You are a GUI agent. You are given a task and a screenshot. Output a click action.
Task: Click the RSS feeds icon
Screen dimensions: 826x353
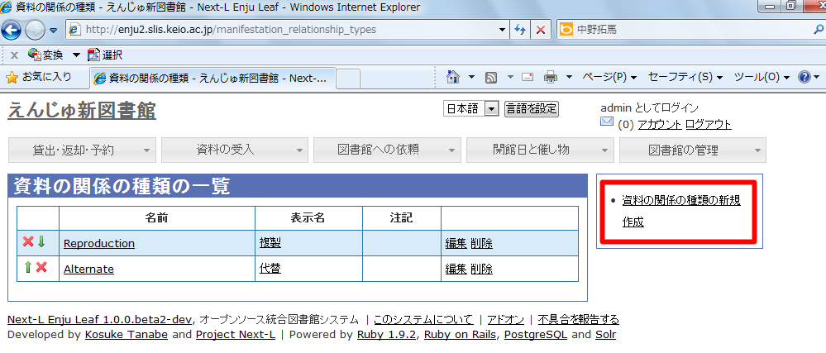(491, 78)
